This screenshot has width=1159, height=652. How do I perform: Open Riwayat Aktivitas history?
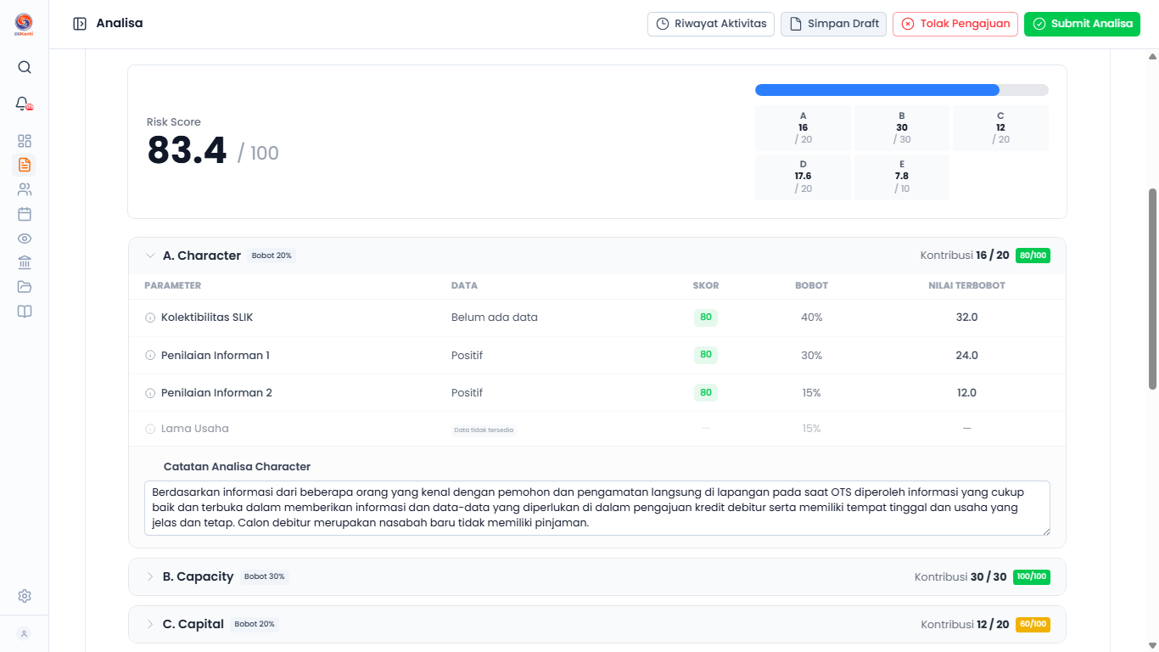711,24
